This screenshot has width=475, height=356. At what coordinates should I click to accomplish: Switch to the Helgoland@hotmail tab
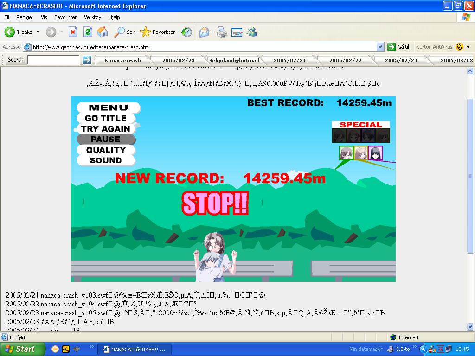point(234,60)
